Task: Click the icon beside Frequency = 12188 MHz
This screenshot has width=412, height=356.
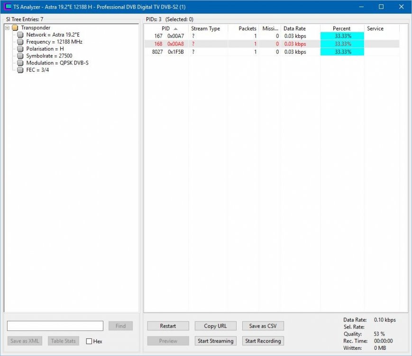Action: click(20, 42)
